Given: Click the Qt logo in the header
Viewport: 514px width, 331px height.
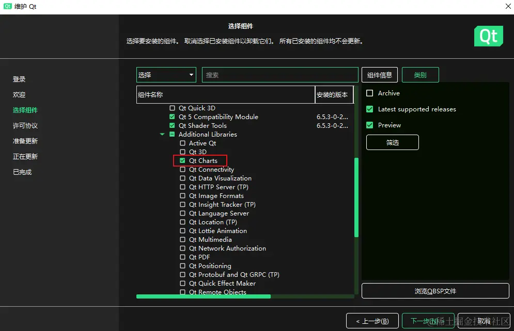Looking at the screenshot, I should (x=489, y=36).
